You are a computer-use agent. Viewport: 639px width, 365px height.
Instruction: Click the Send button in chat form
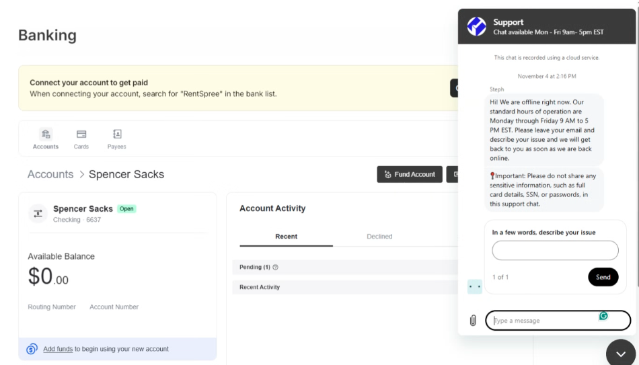click(603, 277)
